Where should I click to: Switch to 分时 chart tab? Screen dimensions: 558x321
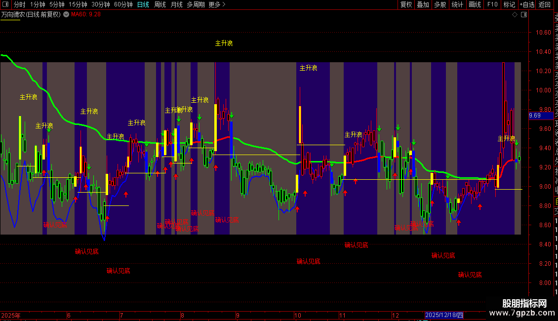point(20,4)
